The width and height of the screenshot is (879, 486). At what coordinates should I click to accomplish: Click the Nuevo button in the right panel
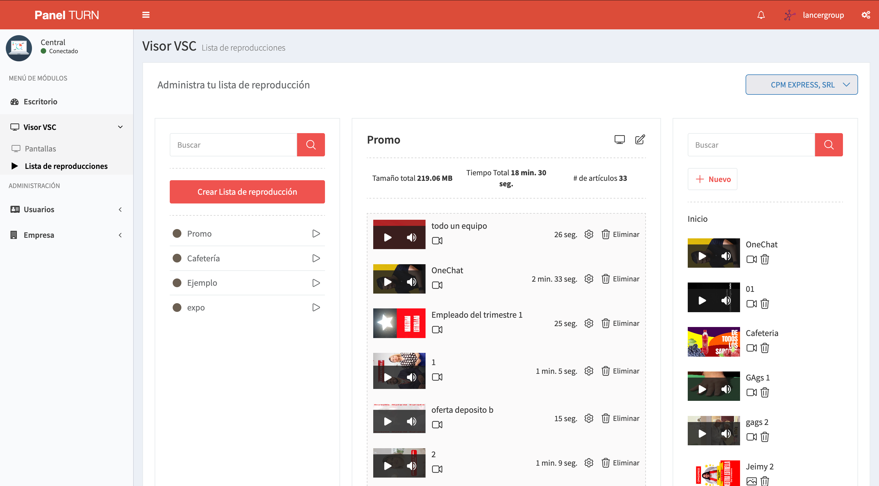pos(712,179)
